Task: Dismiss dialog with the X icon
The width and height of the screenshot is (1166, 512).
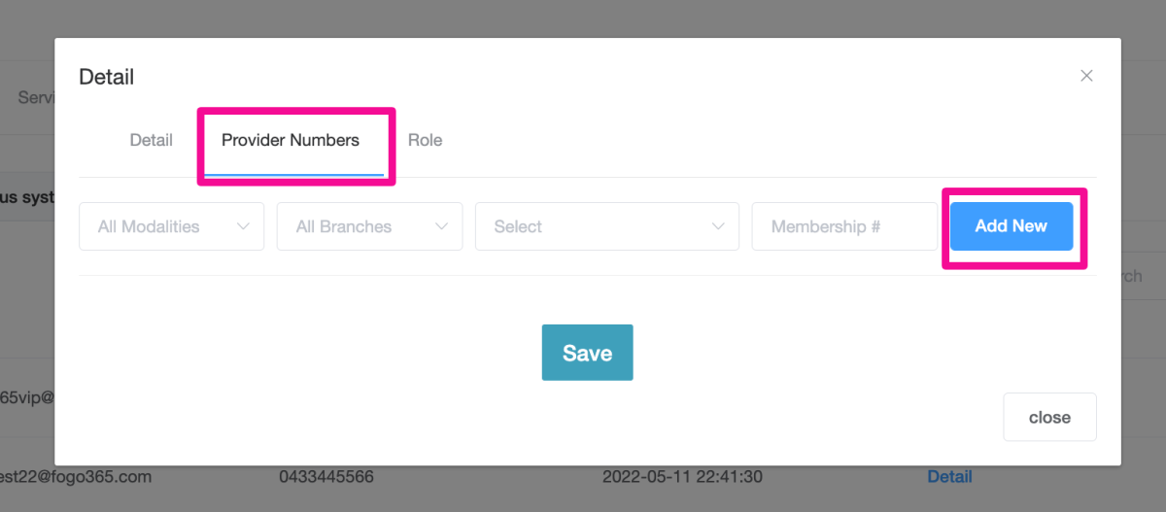Action: (x=1086, y=76)
